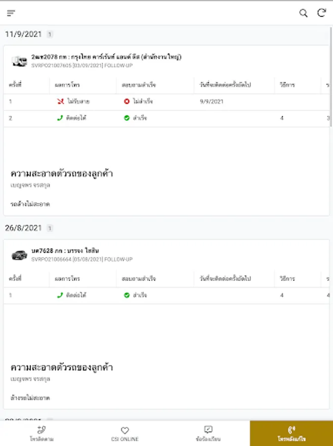The height and width of the screenshot is (446, 333).
Task: Click call attempt row 2 in first table
Action: 166,118
